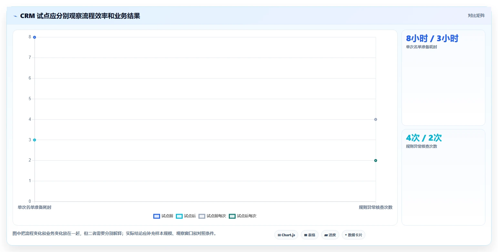The image size is (498, 252).
Task: Click the 单次名单准备耗时 caption in stat card
Action: 422,47
